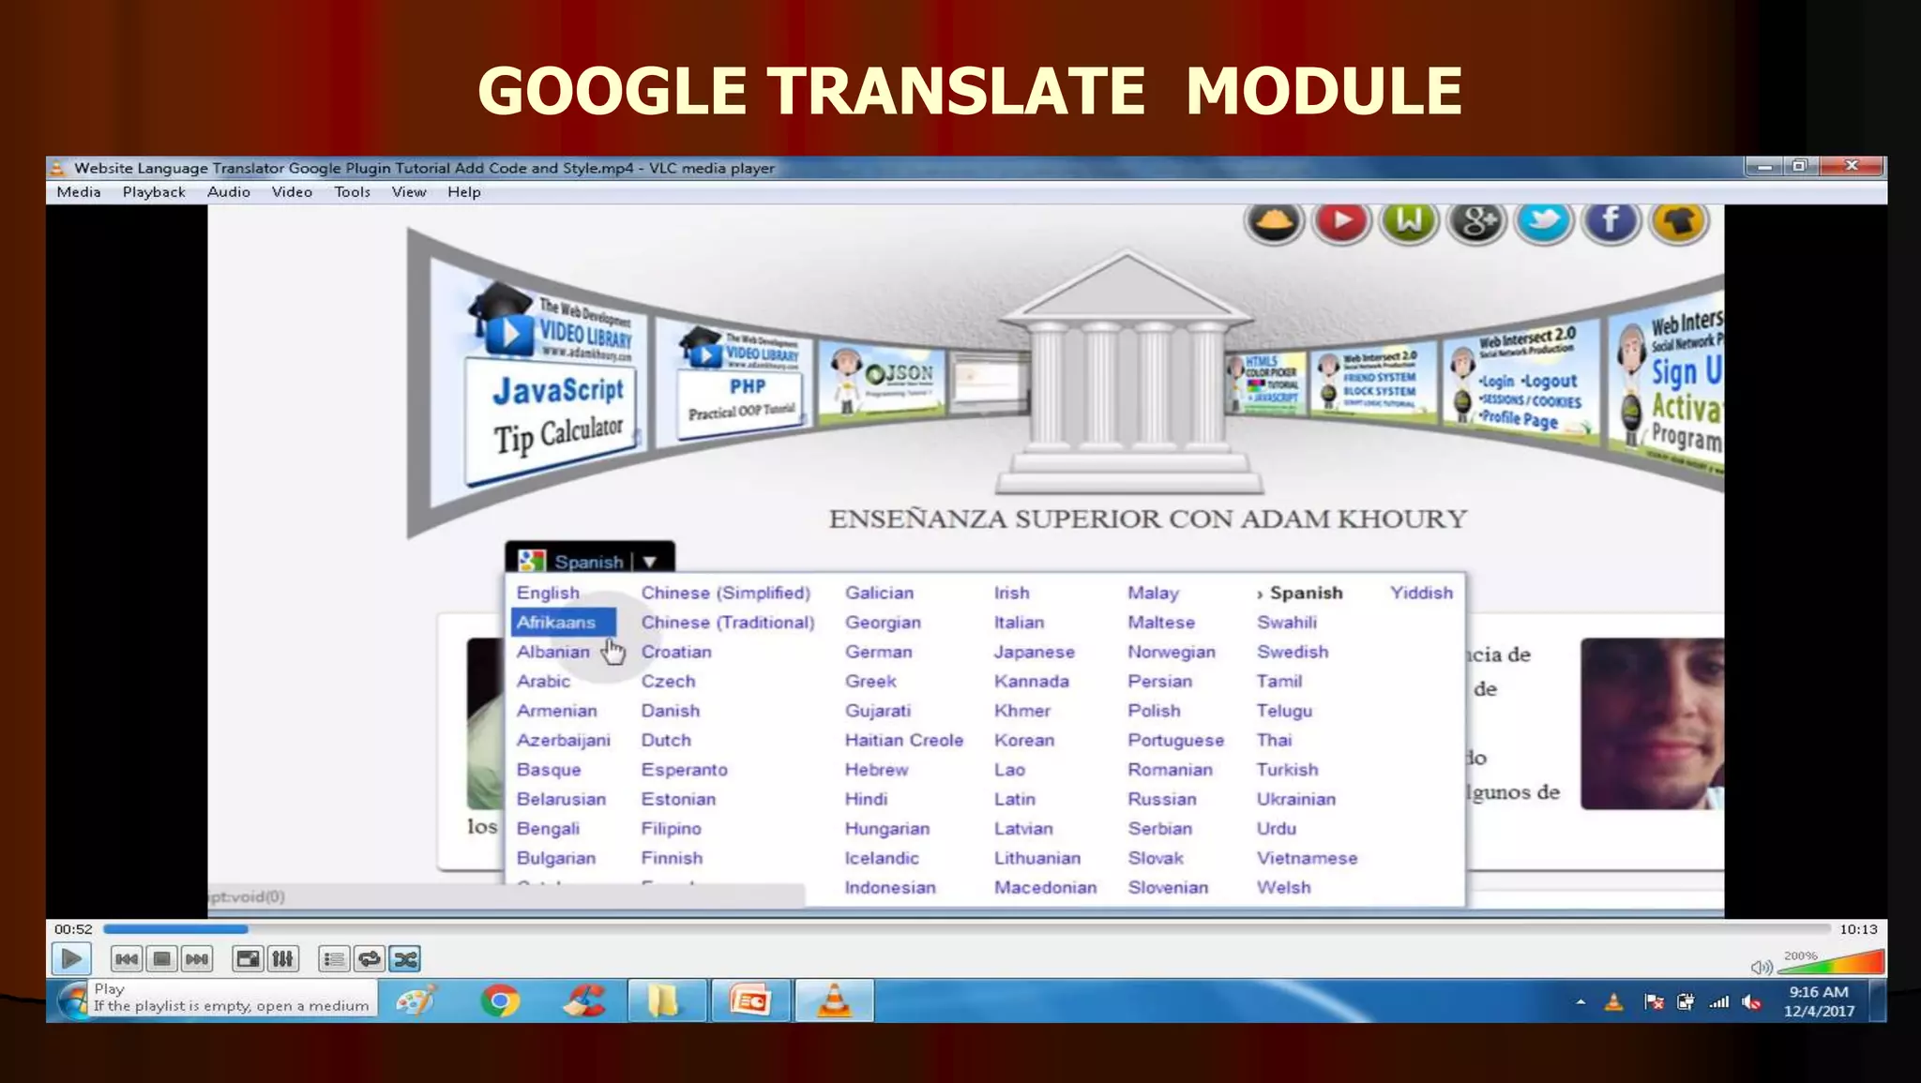Toggle fullscreen video button
This screenshot has width=1921, height=1083.
248,958
